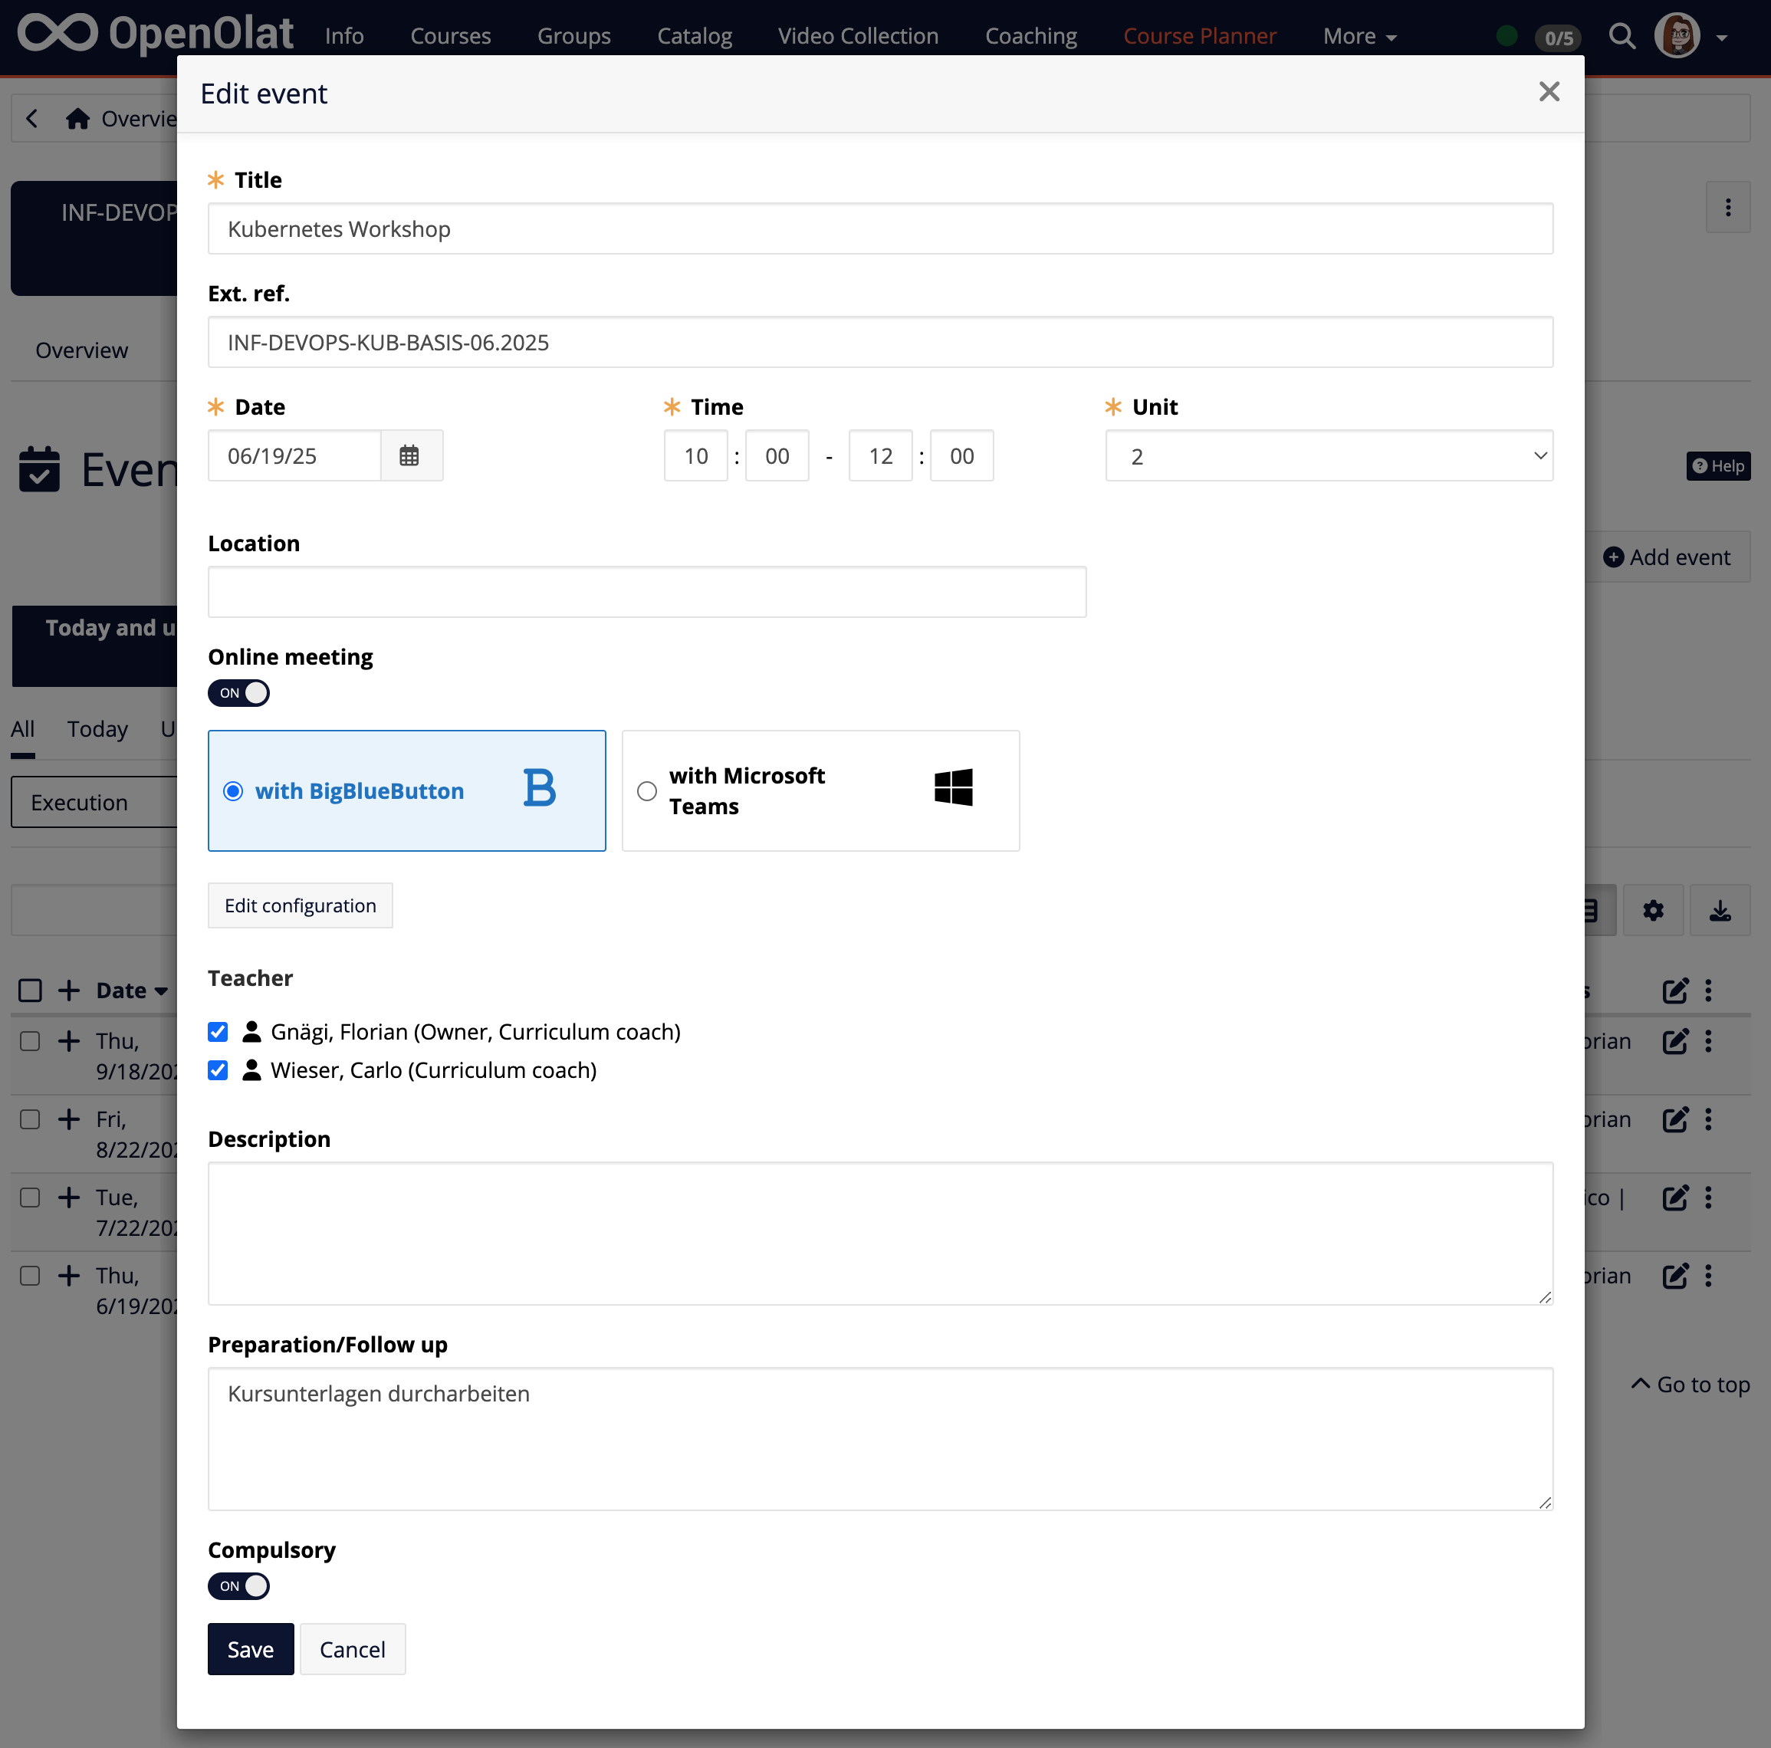The width and height of the screenshot is (1771, 1748).
Task: Click inside the Location input field
Action: pyautogui.click(x=646, y=592)
